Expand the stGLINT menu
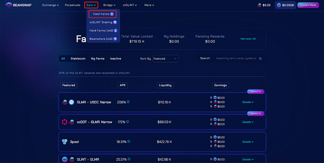Screen dimensions: 324x163 pyautogui.click(x=130, y=5)
